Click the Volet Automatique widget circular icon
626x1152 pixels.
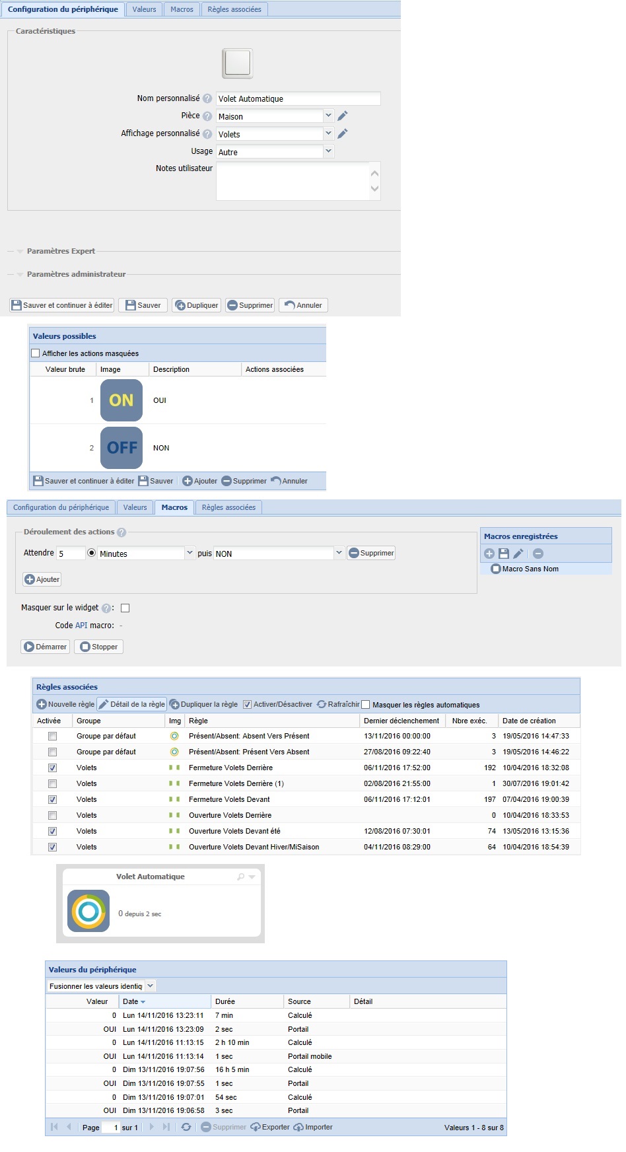click(88, 912)
